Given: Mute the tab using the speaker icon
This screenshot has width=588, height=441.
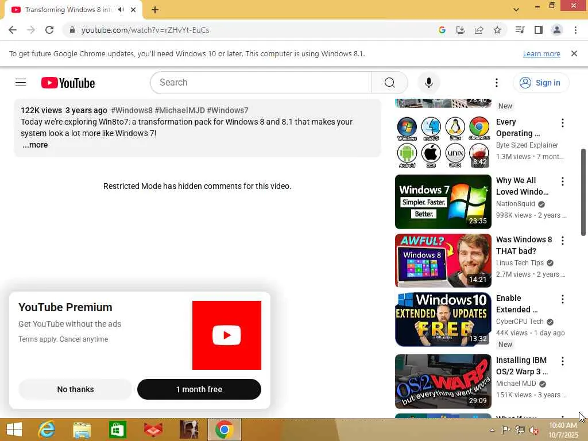Looking at the screenshot, I should click(x=121, y=10).
